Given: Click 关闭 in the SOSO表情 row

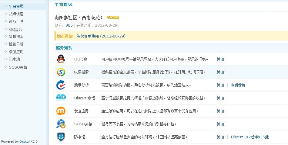Looking at the screenshot, I should pyautogui.click(x=220, y=124).
